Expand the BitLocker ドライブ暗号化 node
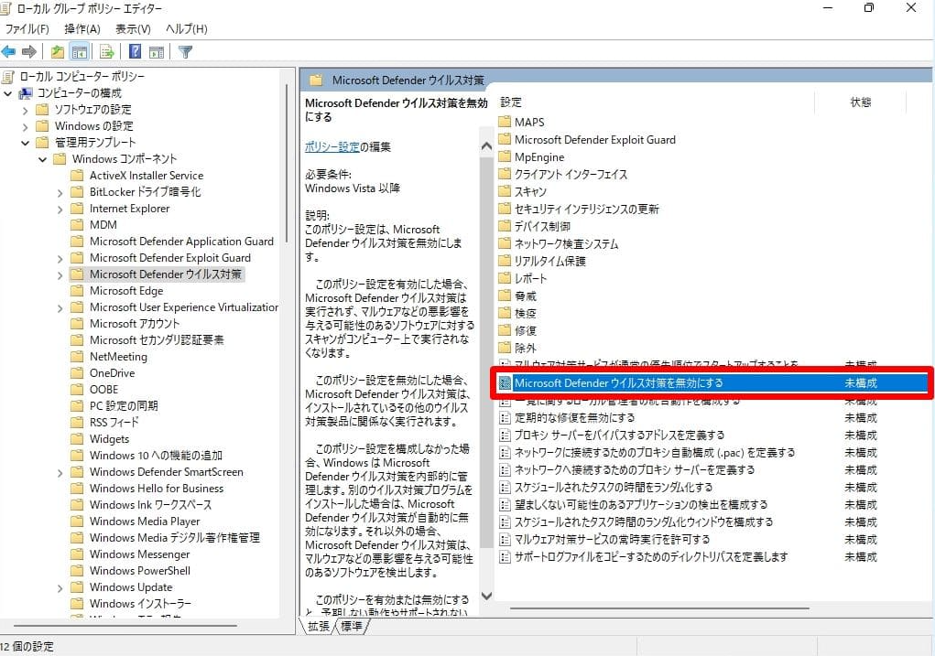This screenshot has height=656, width=935. coord(60,192)
